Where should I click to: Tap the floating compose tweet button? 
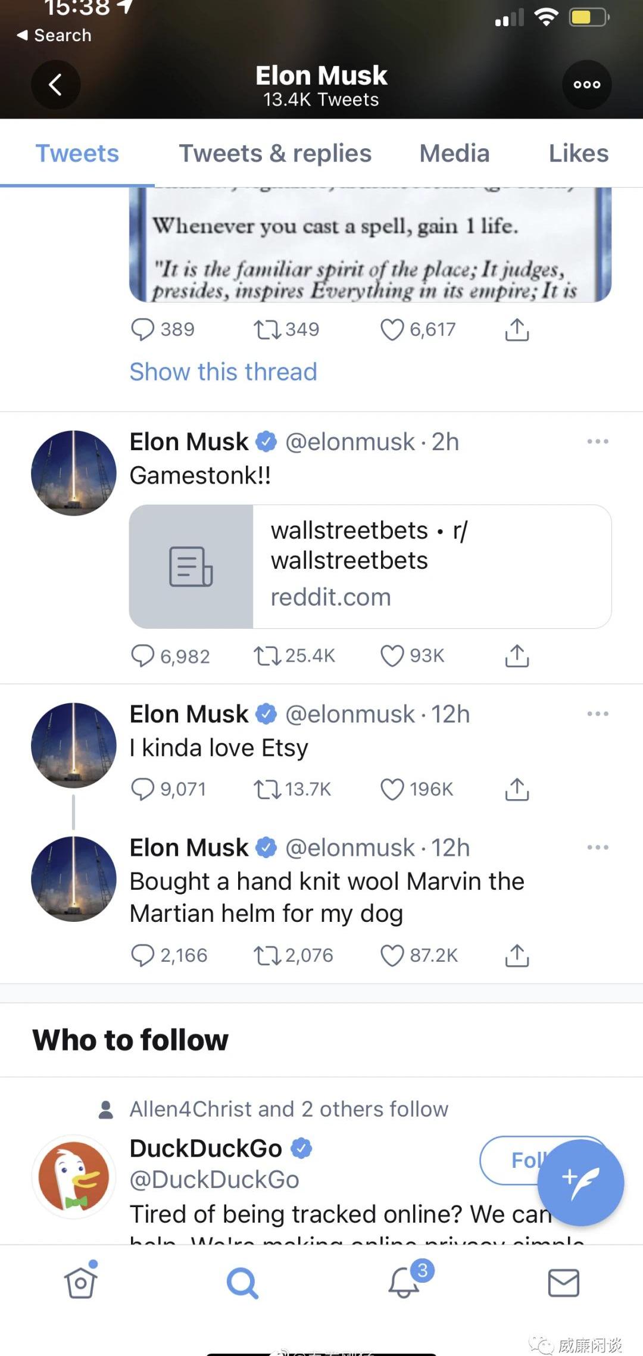click(580, 1182)
